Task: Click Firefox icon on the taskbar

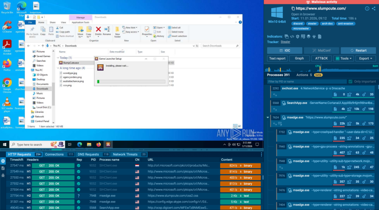Action: [x=98, y=145]
